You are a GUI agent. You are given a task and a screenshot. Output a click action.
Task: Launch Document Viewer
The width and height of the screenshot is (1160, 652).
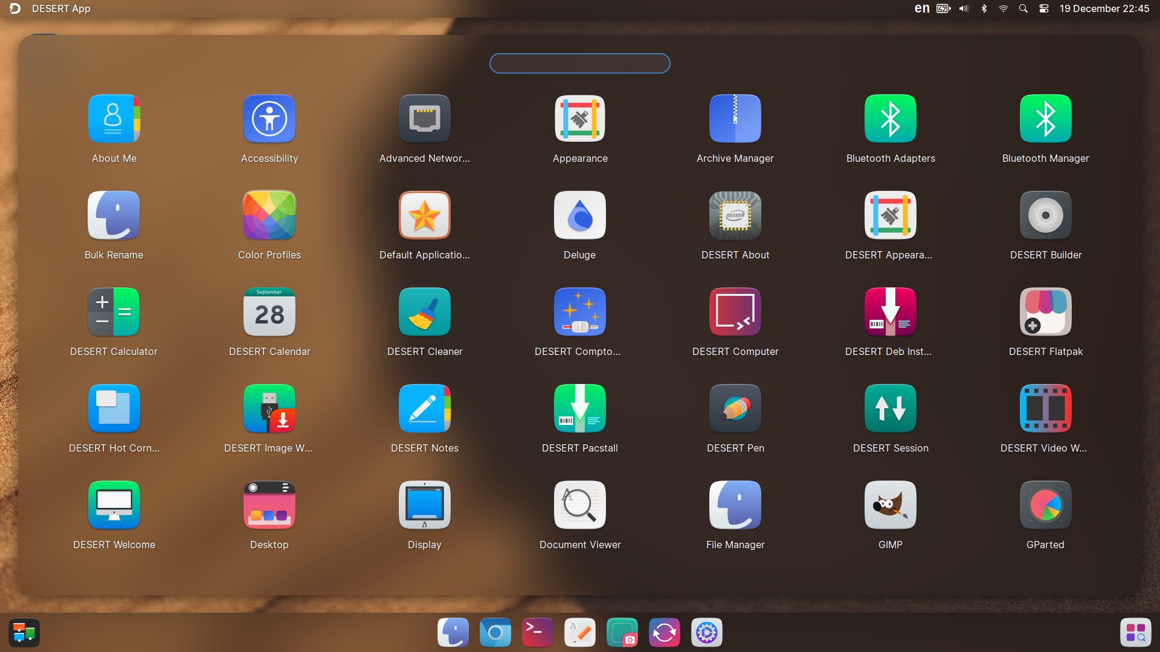579,506
